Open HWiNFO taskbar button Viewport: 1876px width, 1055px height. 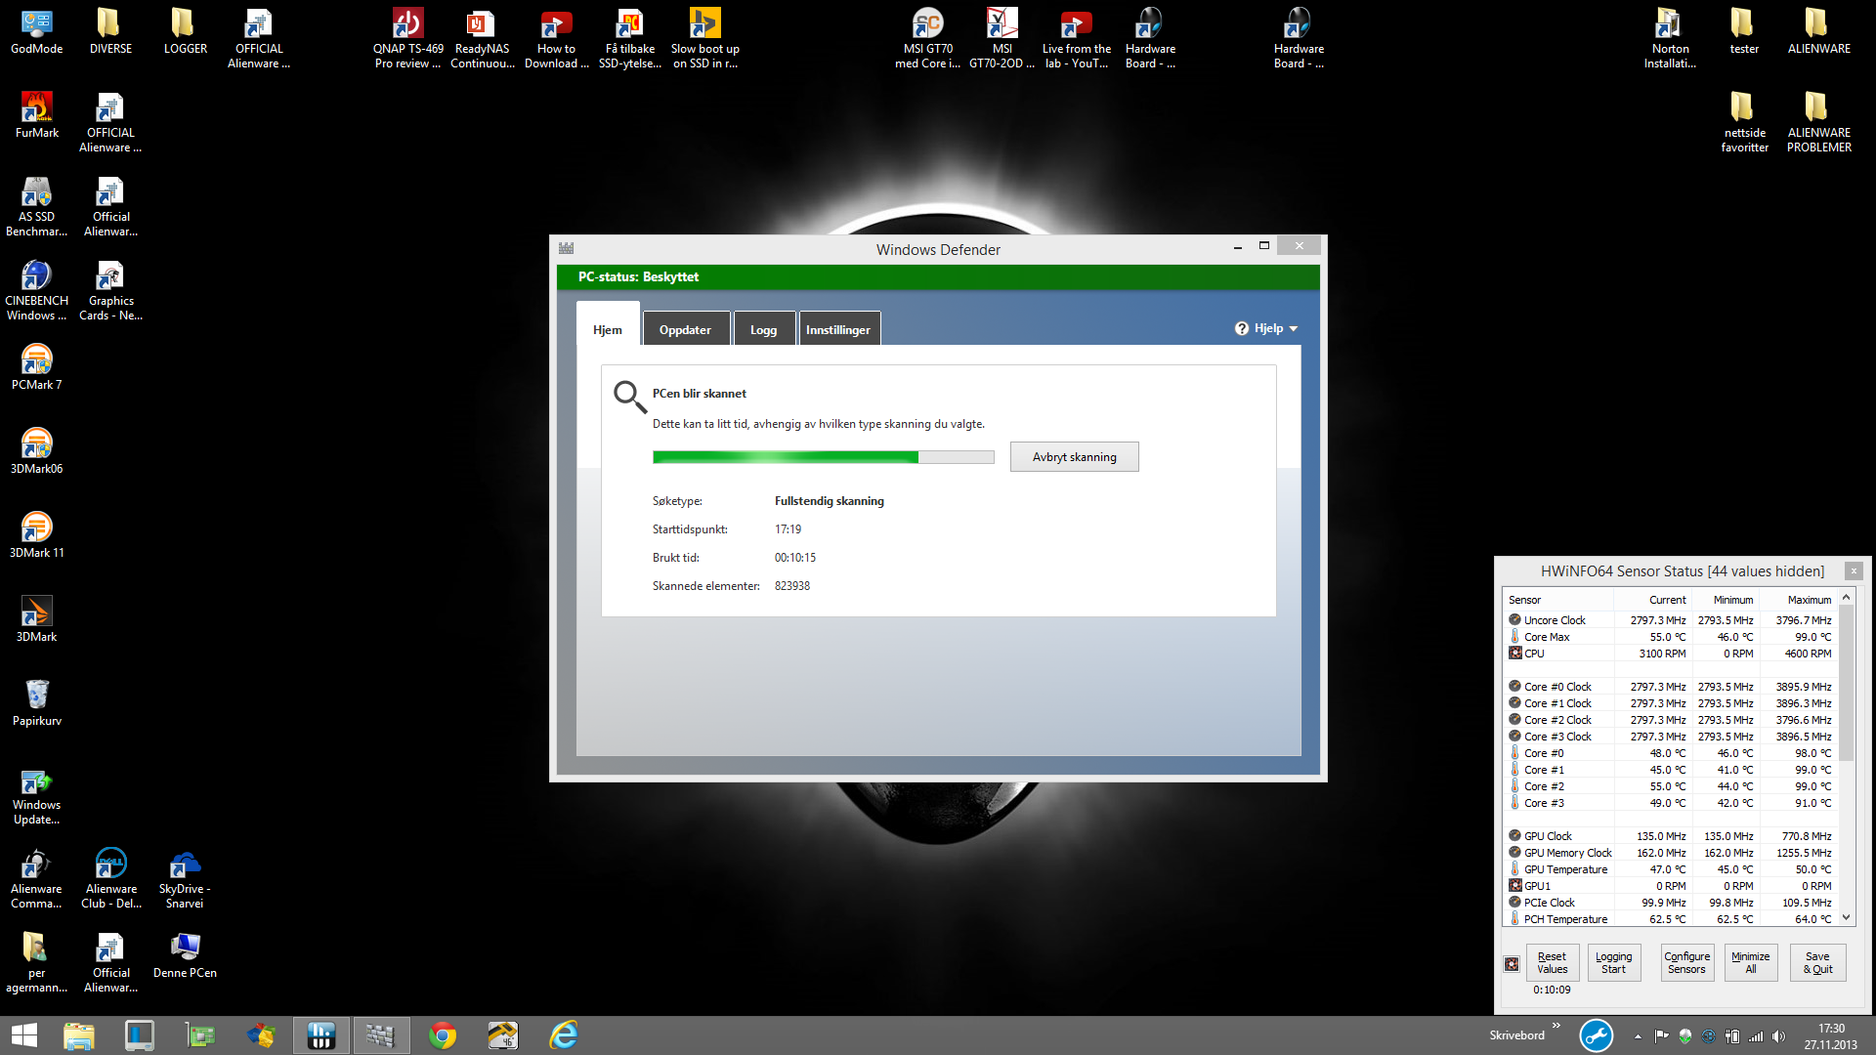(x=321, y=1035)
